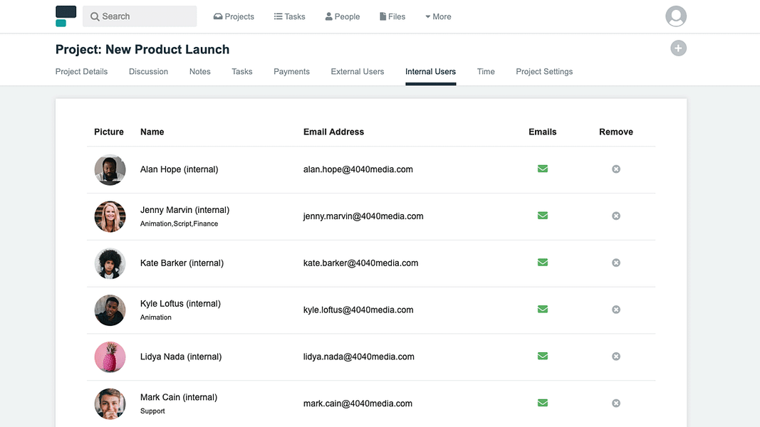Switch to project Tasks tab

pyautogui.click(x=242, y=72)
